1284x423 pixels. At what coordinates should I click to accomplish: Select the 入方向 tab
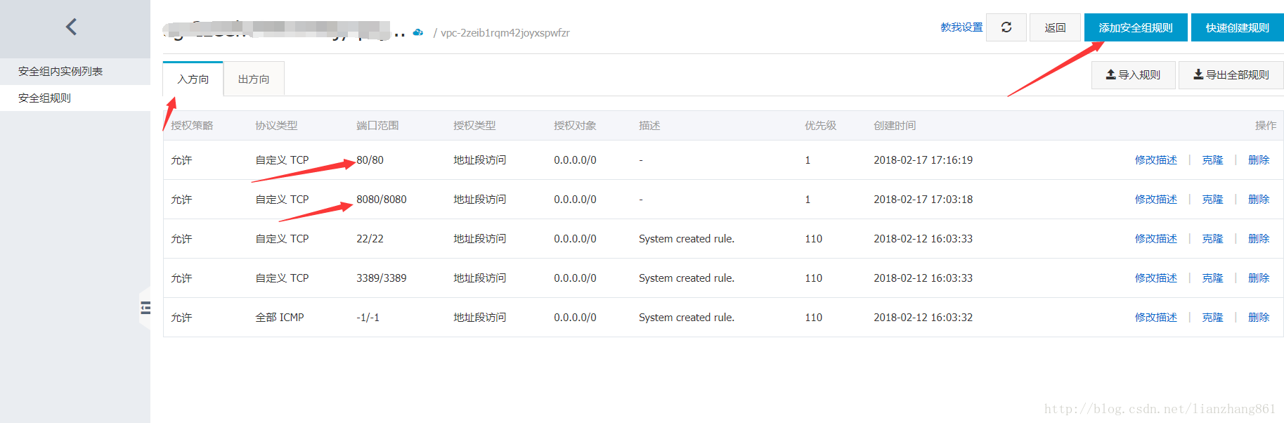pos(193,79)
